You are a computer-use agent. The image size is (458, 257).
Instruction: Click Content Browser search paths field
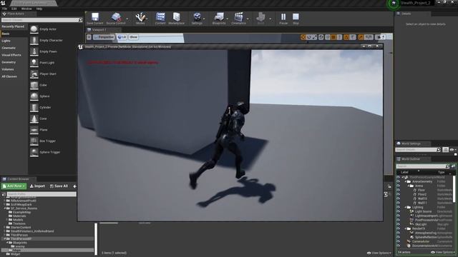point(42,194)
